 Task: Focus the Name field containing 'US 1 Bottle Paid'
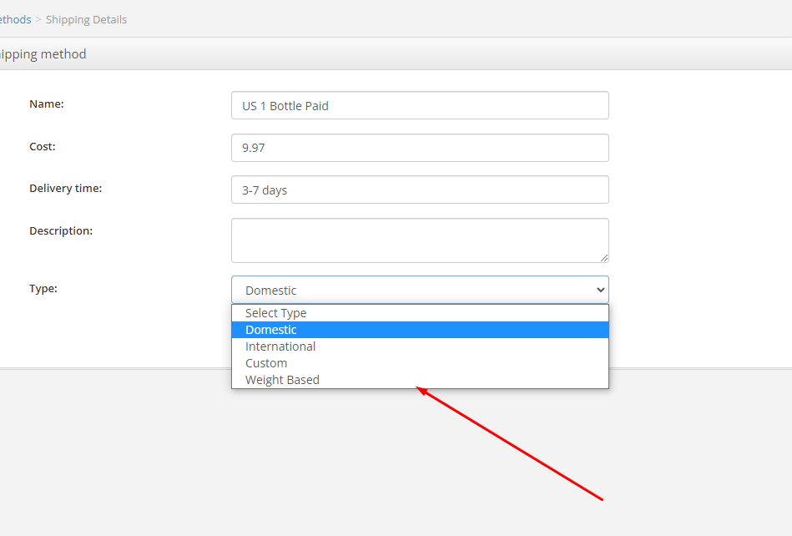coord(421,105)
